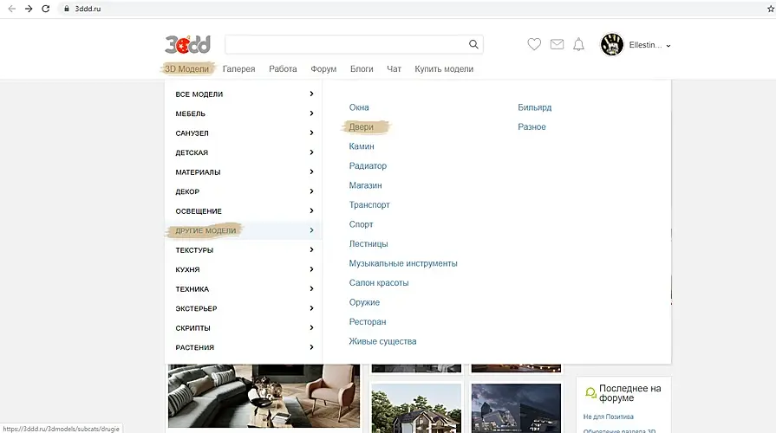Open messages envelope icon
Viewport: 776px width, 433px height.
[x=557, y=44]
